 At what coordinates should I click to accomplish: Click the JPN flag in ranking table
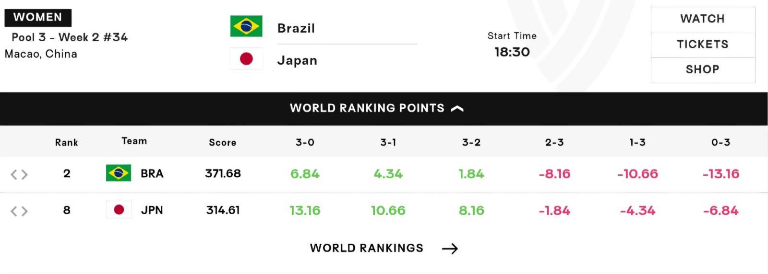point(119,210)
